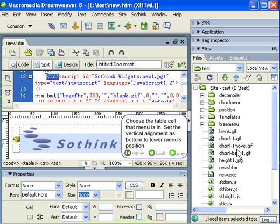
Task: Toggle Italic formatting button
Action: [x=162, y=185]
